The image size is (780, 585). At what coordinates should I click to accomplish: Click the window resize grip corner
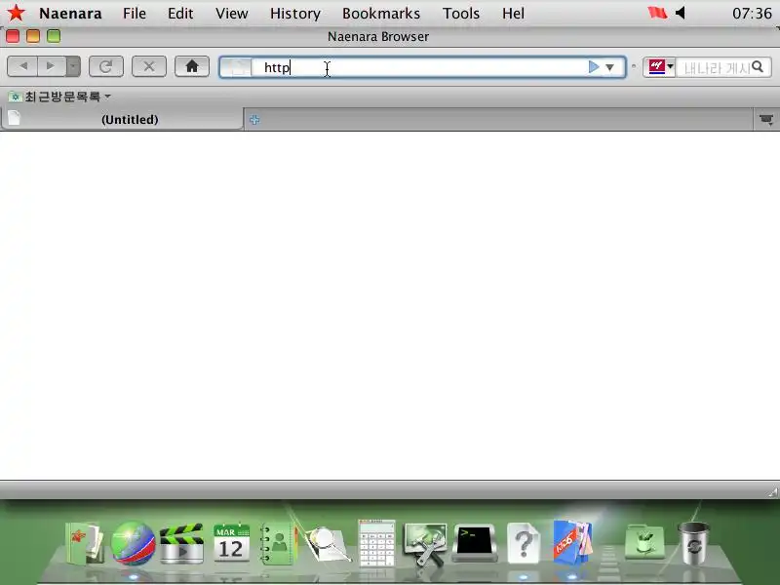pos(772,492)
